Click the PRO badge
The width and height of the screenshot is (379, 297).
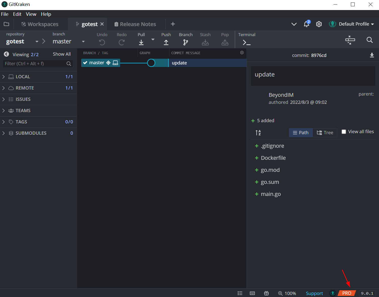347,293
